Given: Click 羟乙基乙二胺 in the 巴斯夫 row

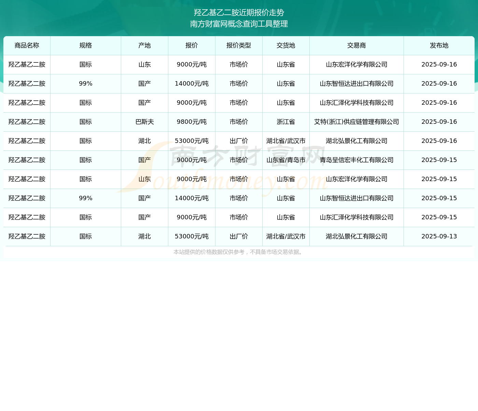Looking at the screenshot, I should tap(27, 122).
